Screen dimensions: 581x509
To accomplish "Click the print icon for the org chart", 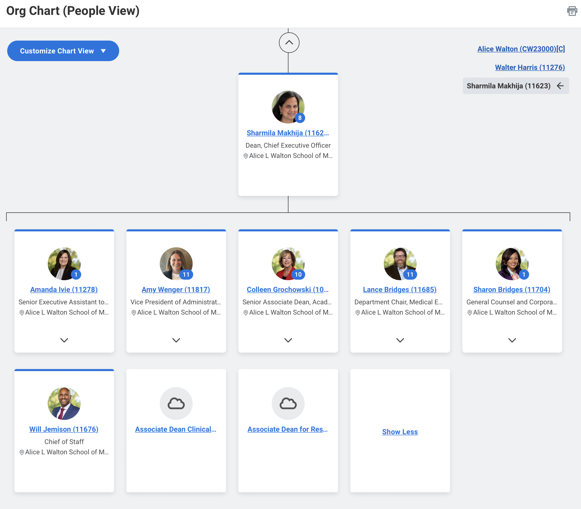I will point(572,11).
